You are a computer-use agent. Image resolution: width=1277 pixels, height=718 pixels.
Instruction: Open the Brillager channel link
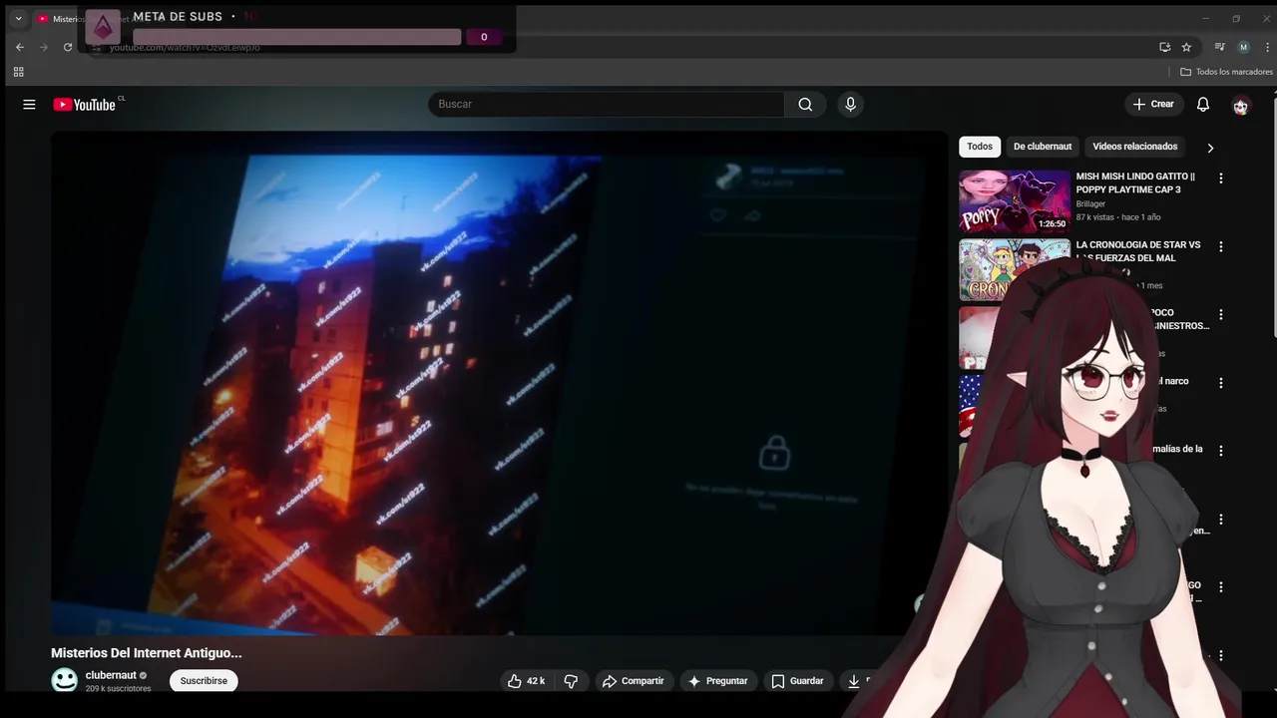pos(1090,204)
